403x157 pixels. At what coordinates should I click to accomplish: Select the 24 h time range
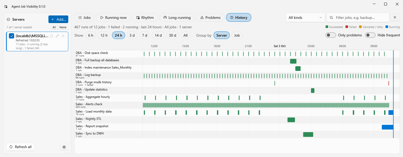click(119, 35)
